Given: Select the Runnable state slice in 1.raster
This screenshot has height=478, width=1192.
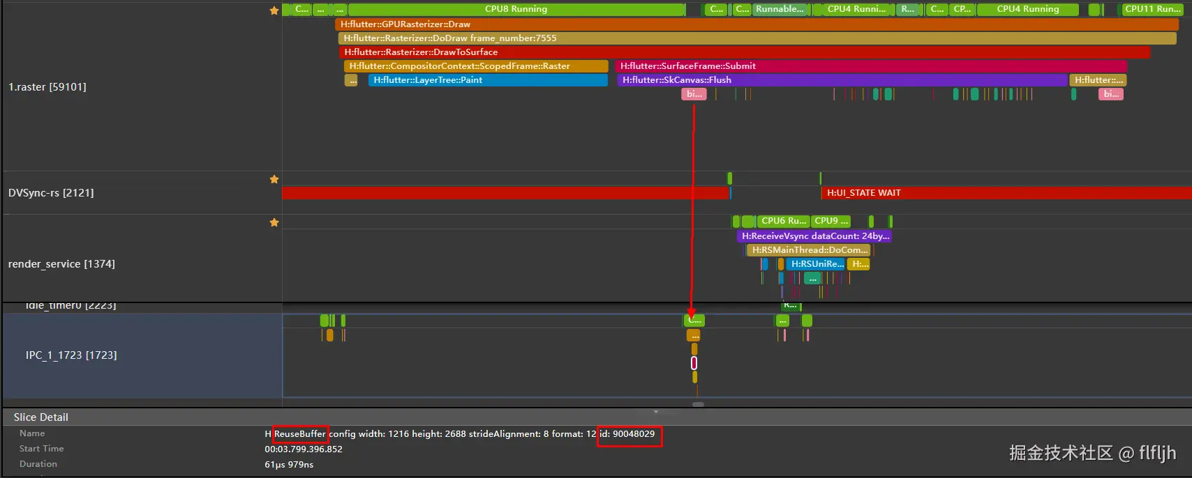Looking at the screenshot, I should [780, 9].
